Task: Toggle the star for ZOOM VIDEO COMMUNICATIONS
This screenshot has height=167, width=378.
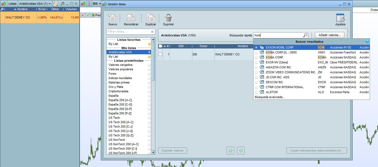Action: (256, 72)
